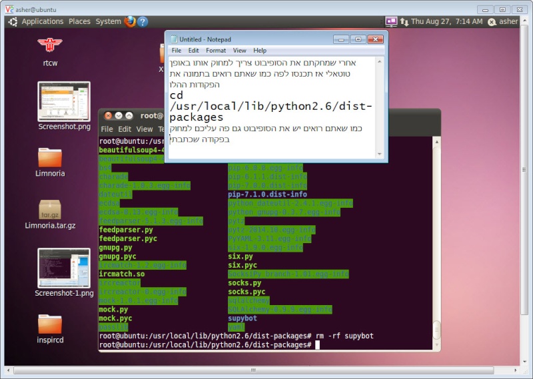The image size is (533, 379).
Task: Click the VNC viewer icon in title bar
Action: 9,9
